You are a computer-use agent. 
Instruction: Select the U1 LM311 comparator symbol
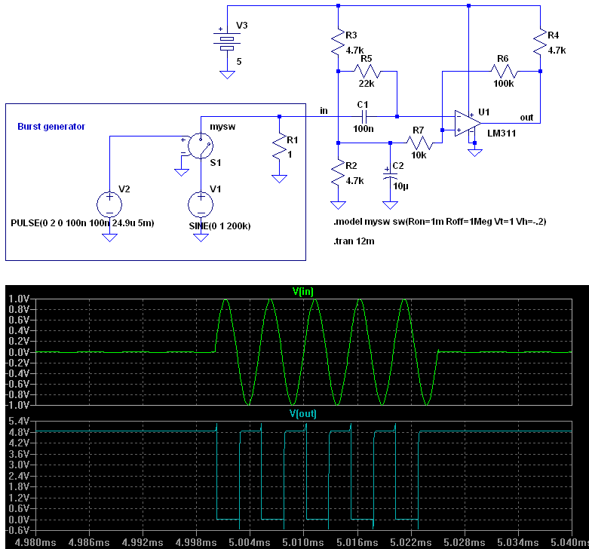coord(468,123)
